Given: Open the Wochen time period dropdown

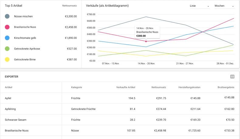Looking at the screenshot, I should [x=224, y=6].
